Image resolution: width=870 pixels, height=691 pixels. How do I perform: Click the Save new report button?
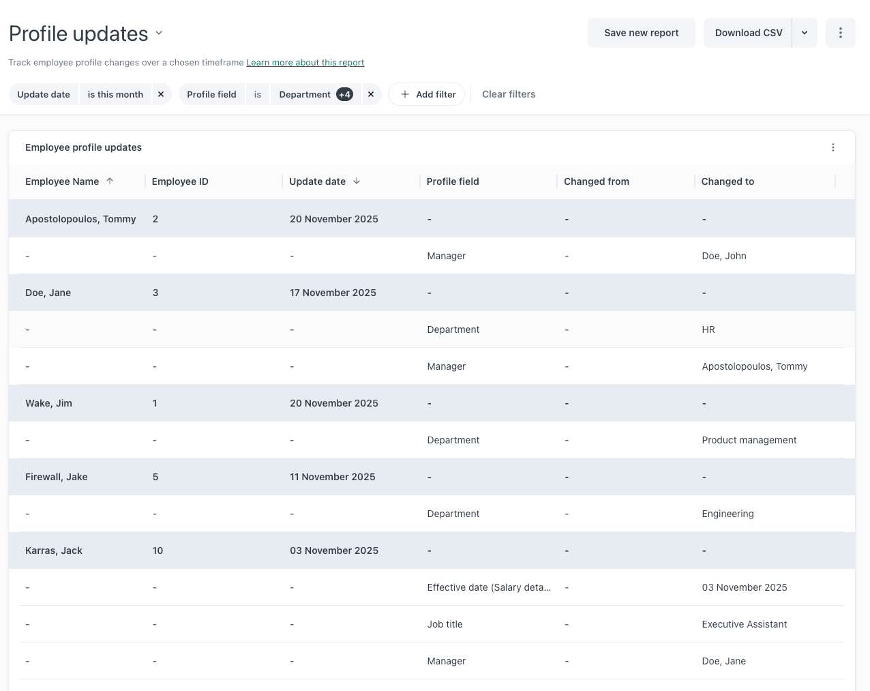(x=641, y=33)
